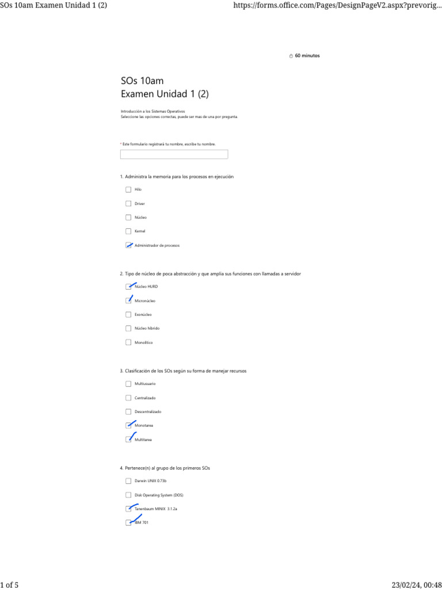Screen dimensions: 442x590
Task: Toggle the Núcleo HURD checkbox
Action: (128, 286)
